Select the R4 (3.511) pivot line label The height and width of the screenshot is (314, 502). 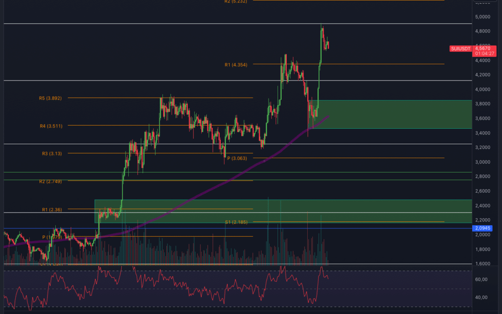51,126
